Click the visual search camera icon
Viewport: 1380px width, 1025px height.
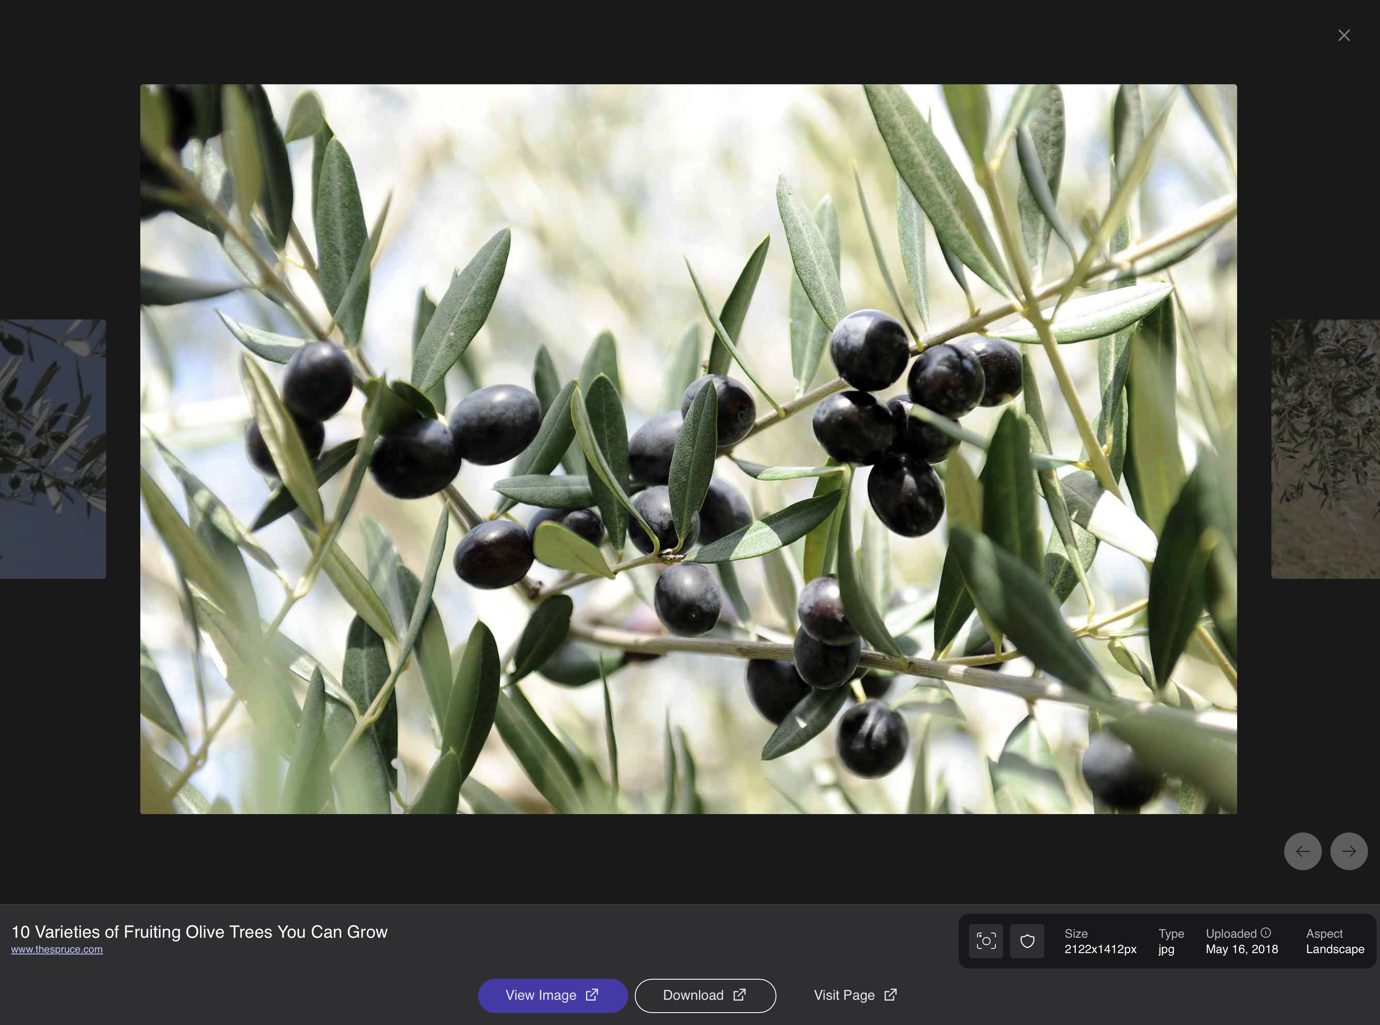(x=985, y=941)
